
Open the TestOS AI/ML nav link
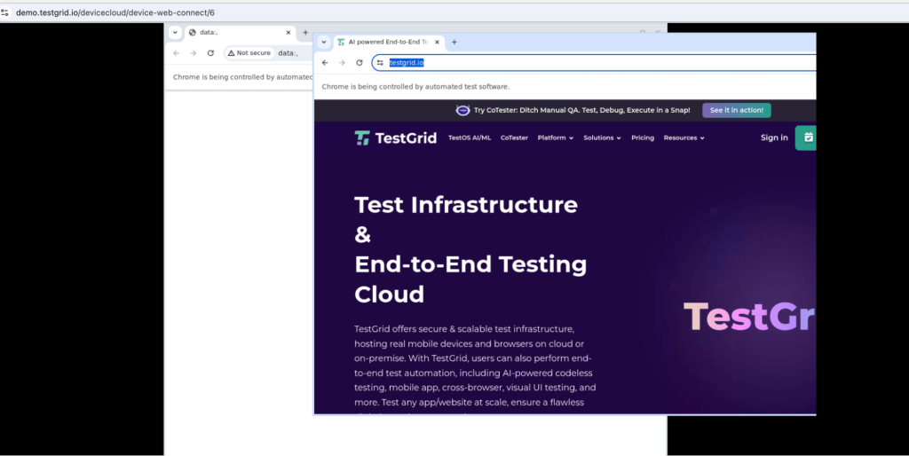(x=470, y=138)
